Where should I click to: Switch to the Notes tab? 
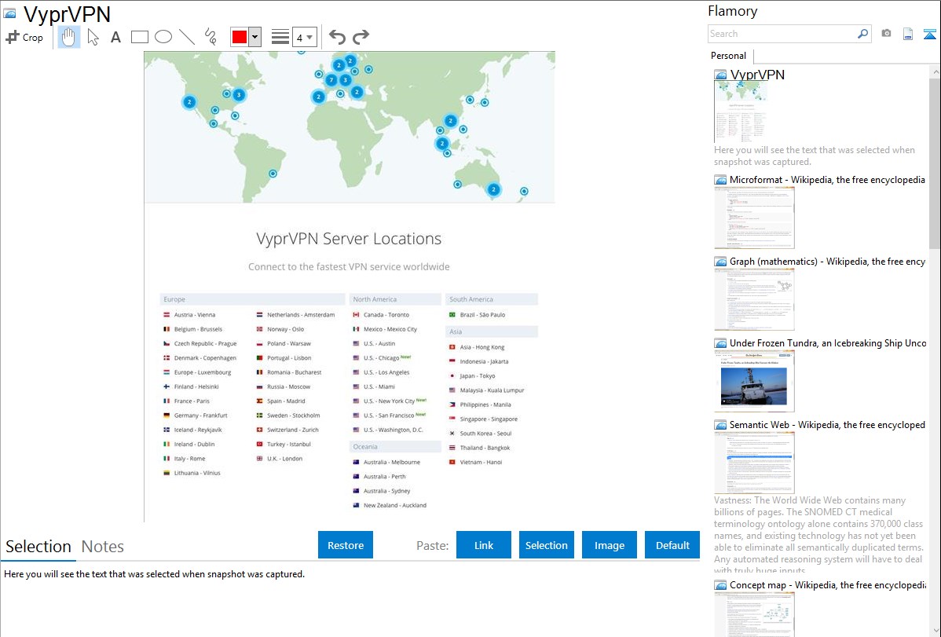(103, 547)
